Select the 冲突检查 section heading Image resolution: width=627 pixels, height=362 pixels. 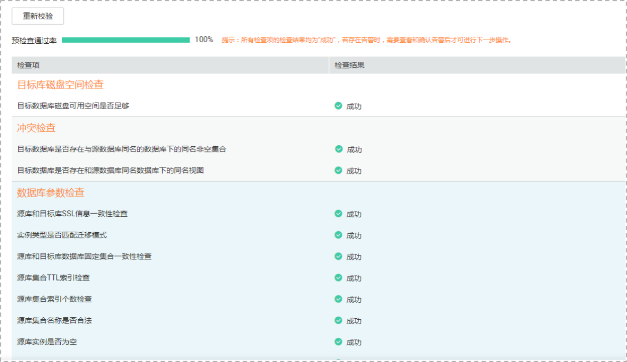[x=36, y=128]
